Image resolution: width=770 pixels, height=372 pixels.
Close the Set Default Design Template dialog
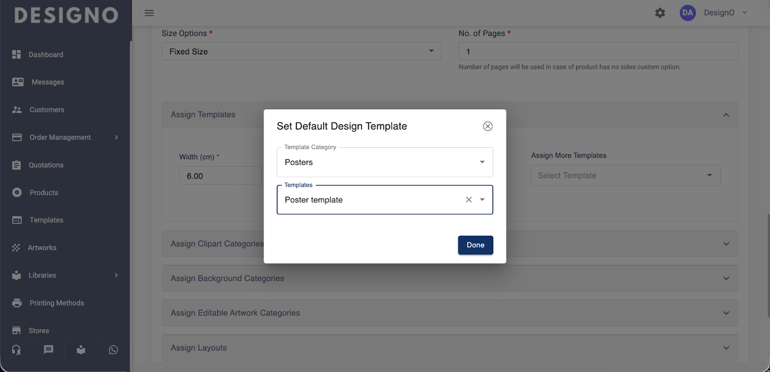[488, 126]
